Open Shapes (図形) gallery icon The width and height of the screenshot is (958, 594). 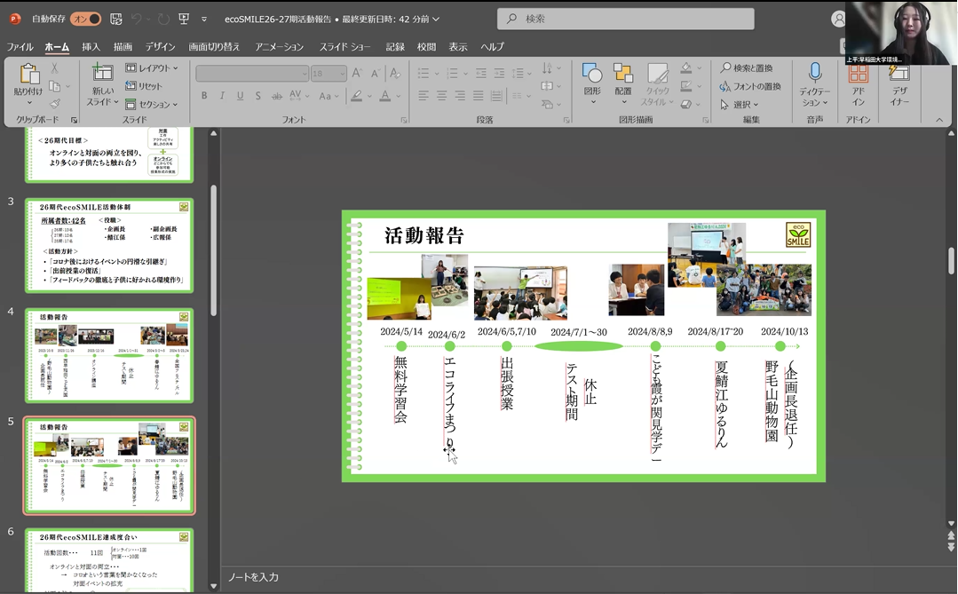tap(592, 74)
